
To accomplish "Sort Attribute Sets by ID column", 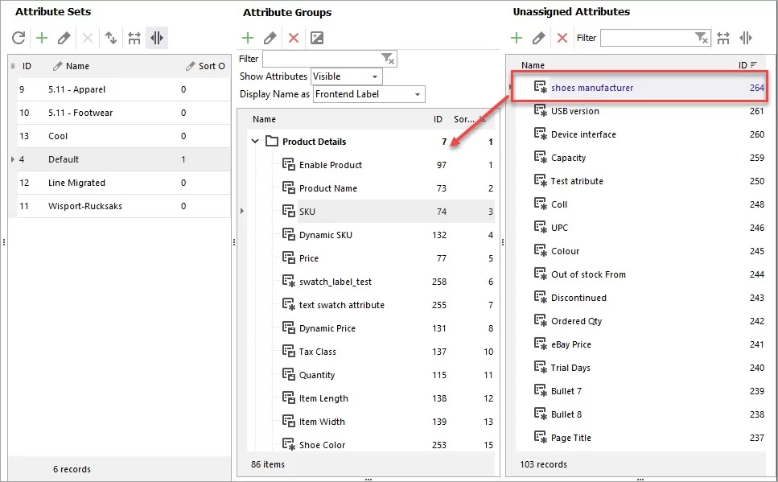I will click(27, 66).
